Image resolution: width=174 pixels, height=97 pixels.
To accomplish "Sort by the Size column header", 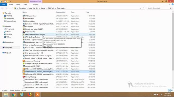I will tap(88, 12).
